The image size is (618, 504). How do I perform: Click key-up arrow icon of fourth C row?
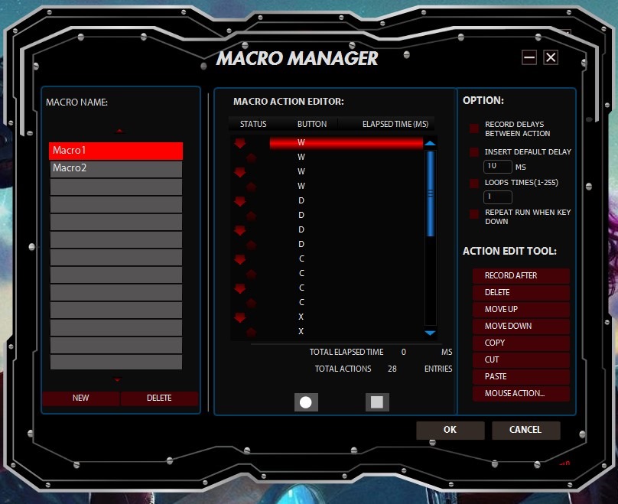(x=251, y=303)
